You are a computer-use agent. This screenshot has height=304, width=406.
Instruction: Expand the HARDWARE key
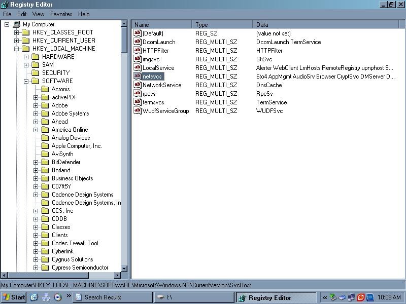click(x=26, y=57)
